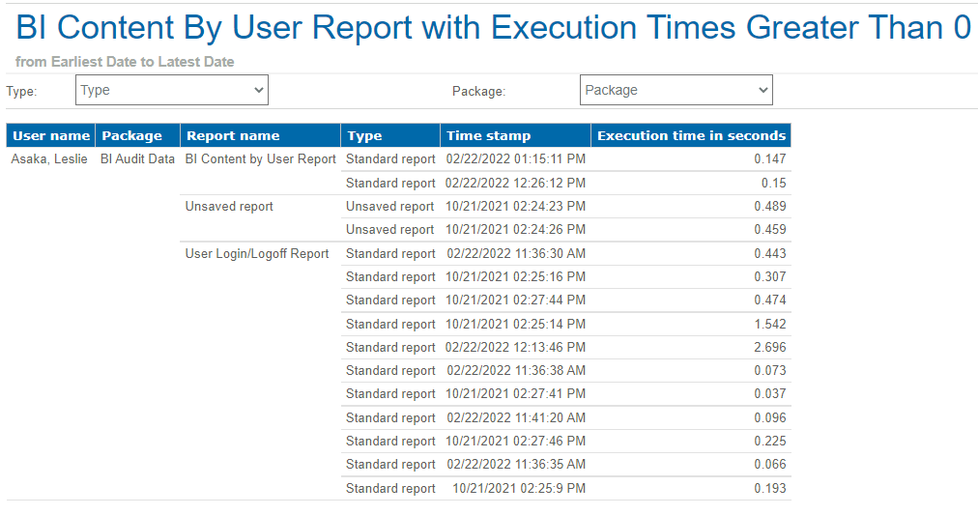Click the Earliest to Latest Date subtitle
Viewport: 978px width, 515px height.
[x=125, y=62]
